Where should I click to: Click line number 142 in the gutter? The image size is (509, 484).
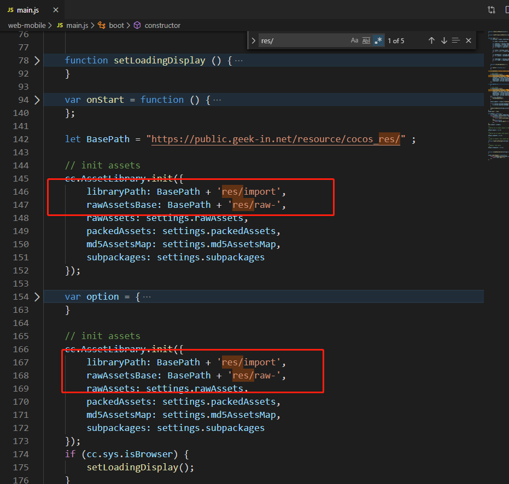click(x=21, y=139)
